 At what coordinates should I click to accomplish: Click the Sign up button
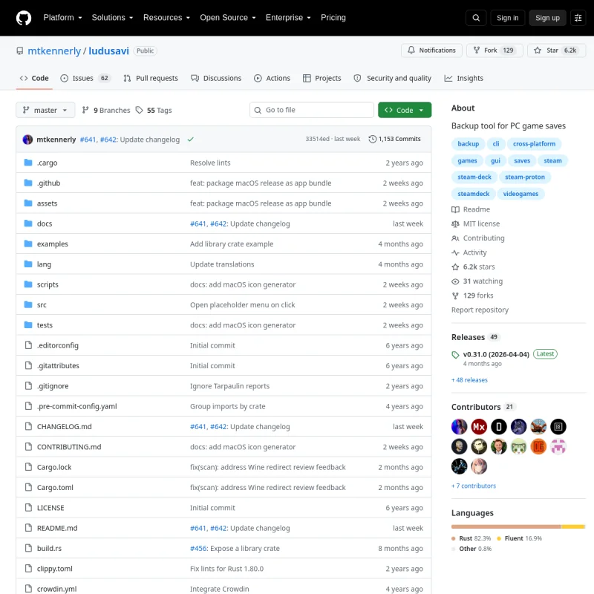547,18
